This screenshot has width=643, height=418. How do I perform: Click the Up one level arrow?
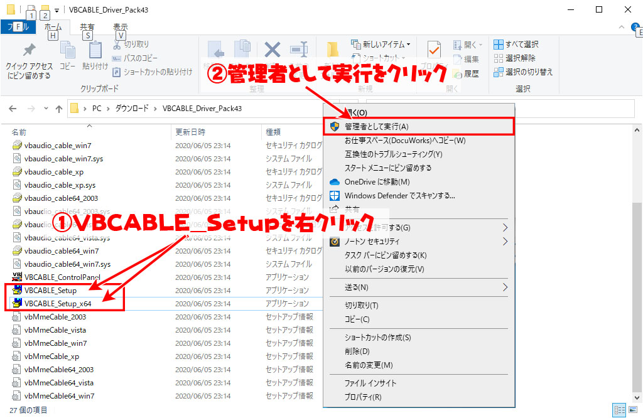pos(59,109)
